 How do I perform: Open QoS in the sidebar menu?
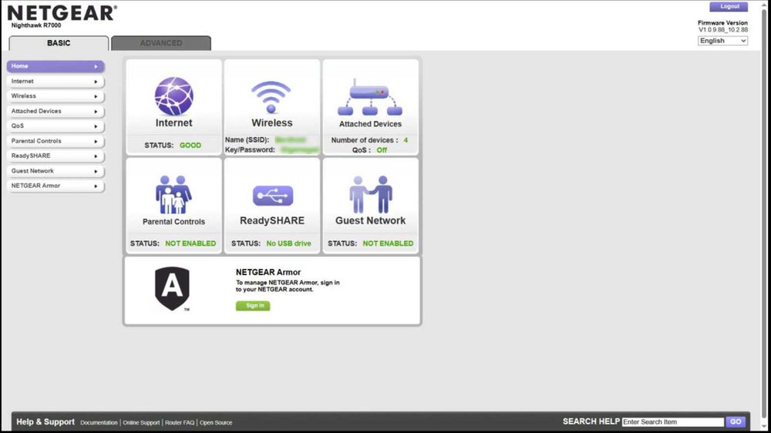click(x=56, y=126)
